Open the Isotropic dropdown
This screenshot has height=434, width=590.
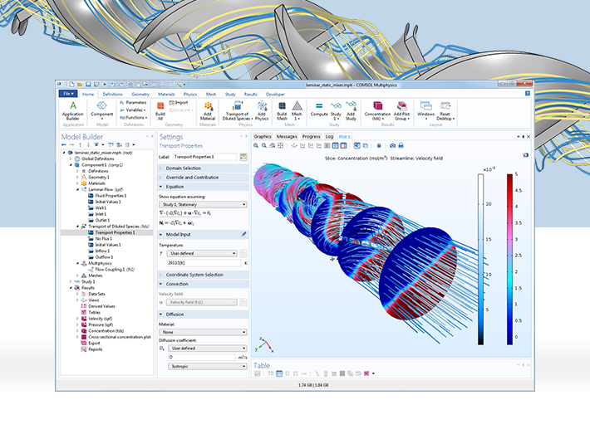(x=207, y=366)
